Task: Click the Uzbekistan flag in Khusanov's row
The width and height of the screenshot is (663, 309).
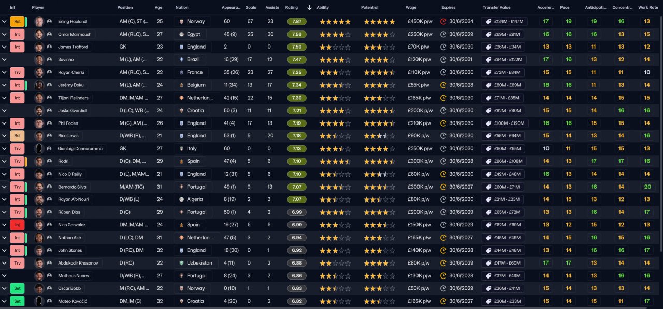Action: 181,262
